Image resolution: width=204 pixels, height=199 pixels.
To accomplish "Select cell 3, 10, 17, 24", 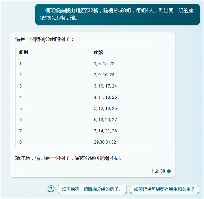I will [x=105, y=86].
